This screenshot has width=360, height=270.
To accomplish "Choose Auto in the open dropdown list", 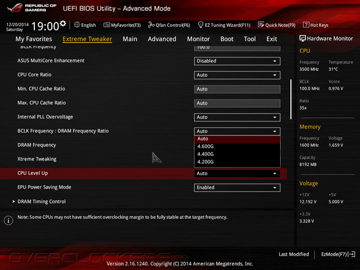I will click(237, 139).
